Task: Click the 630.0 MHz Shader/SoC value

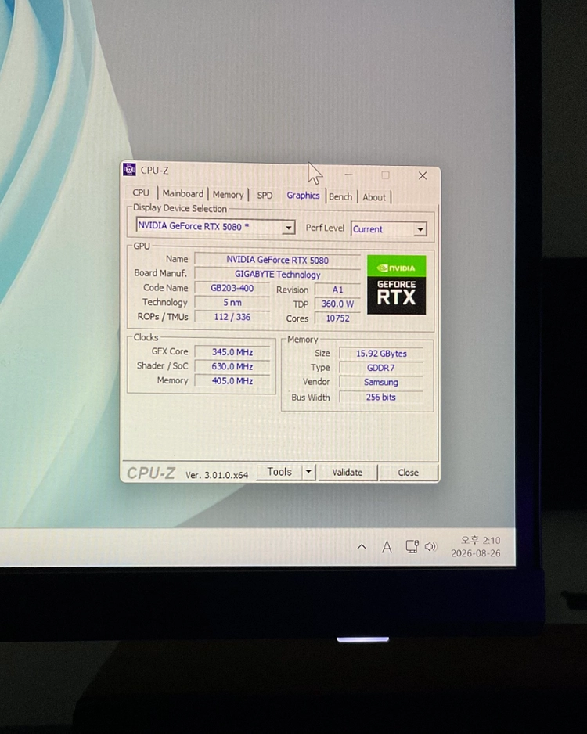Action: click(x=232, y=366)
